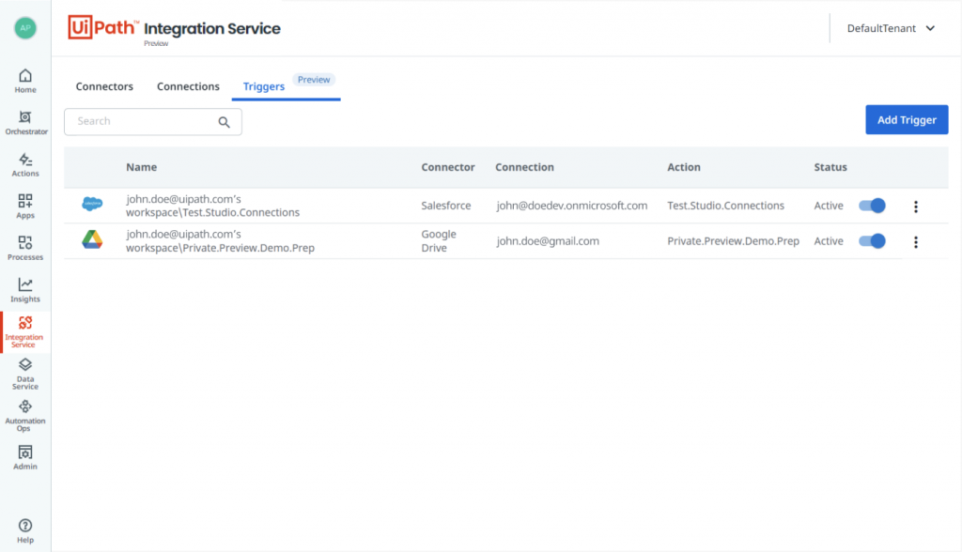Toggle off the Google Drive trigger status
The width and height of the screenshot is (962, 552).
[x=872, y=241]
